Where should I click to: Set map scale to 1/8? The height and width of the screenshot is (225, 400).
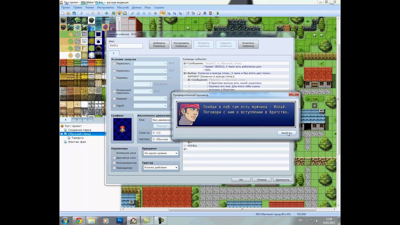(180, 13)
